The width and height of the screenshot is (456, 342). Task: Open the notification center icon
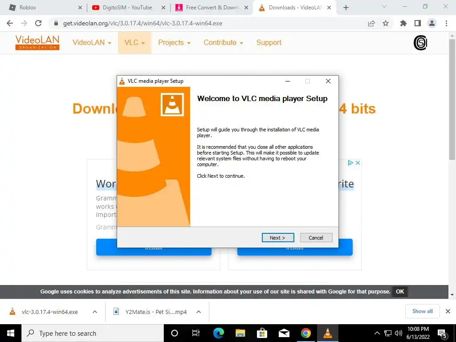tap(442, 333)
